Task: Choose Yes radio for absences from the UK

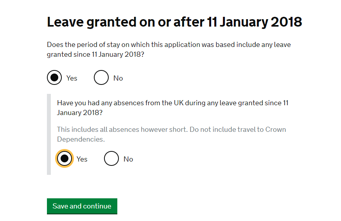Action: coord(65,159)
